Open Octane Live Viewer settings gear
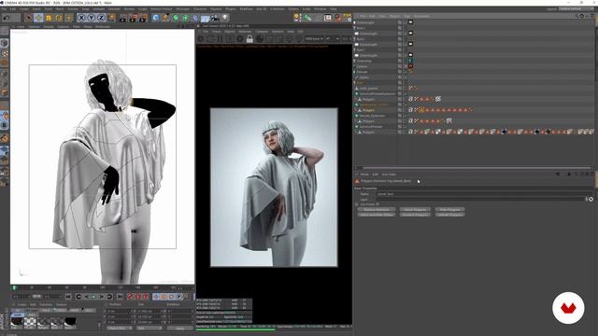The image size is (598, 336). 240,39
